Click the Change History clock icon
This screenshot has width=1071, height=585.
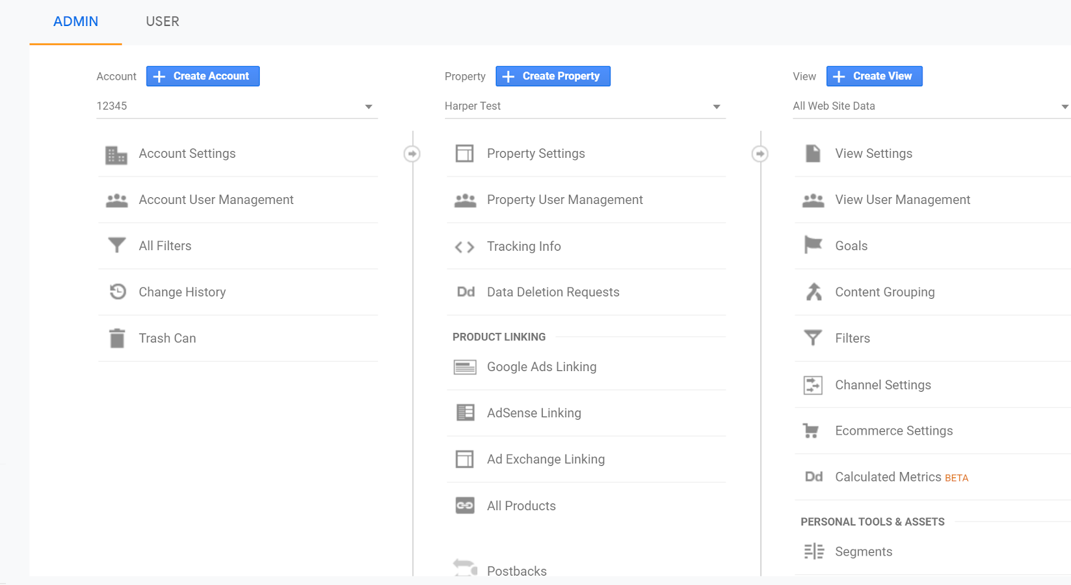pyautogui.click(x=118, y=291)
